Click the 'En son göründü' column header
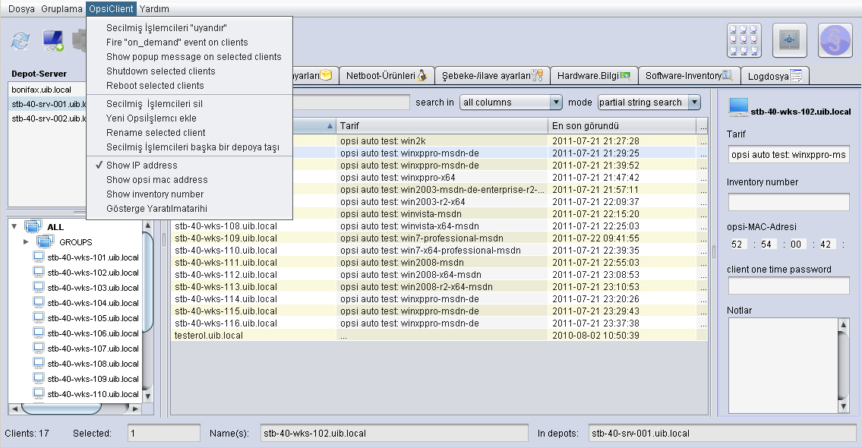This screenshot has height=448, width=862. coord(621,125)
